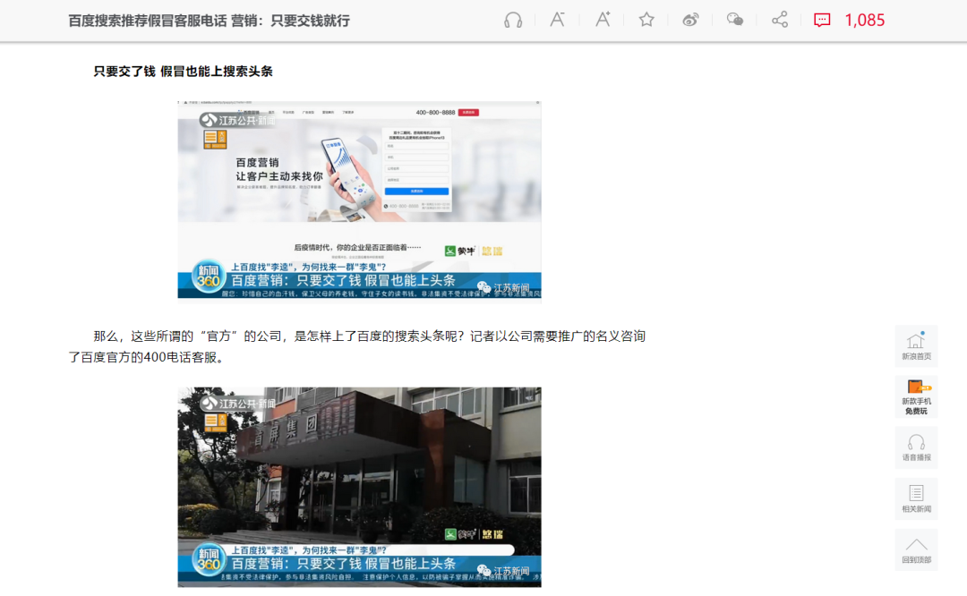Increase font size with A+ icon
The height and width of the screenshot is (596, 967).
click(x=603, y=20)
